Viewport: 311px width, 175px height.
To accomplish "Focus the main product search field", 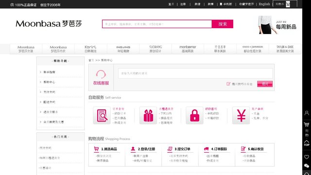I will [157, 24].
